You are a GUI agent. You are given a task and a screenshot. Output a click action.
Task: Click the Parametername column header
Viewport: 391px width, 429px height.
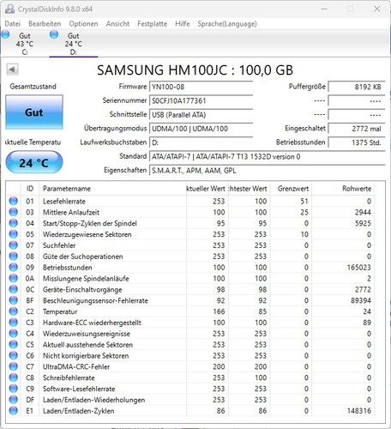point(112,189)
